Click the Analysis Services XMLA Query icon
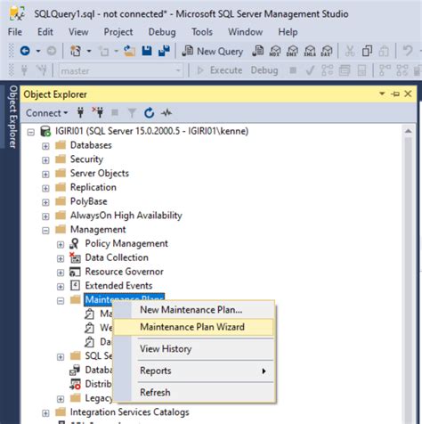422x424 pixels. click(x=310, y=51)
